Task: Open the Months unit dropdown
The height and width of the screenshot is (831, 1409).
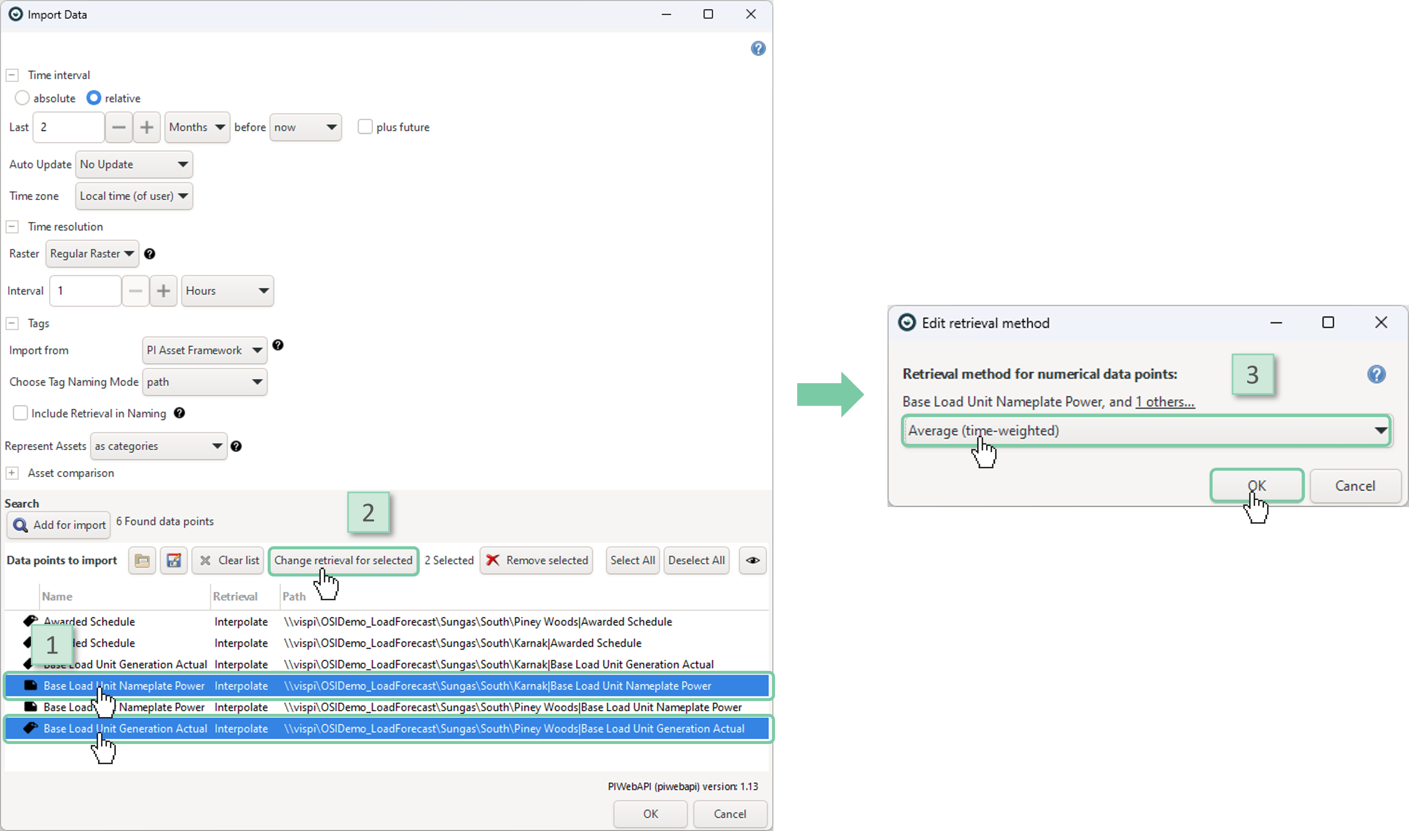Action: tap(196, 127)
